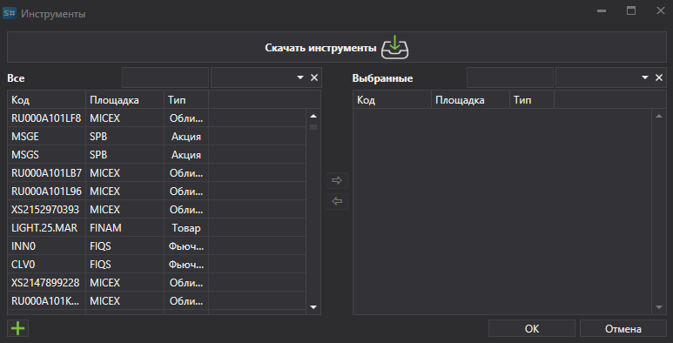Click Фьюч... type cell in CLV0 row
Image resolution: width=673 pixels, height=343 pixels.
tap(186, 265)
